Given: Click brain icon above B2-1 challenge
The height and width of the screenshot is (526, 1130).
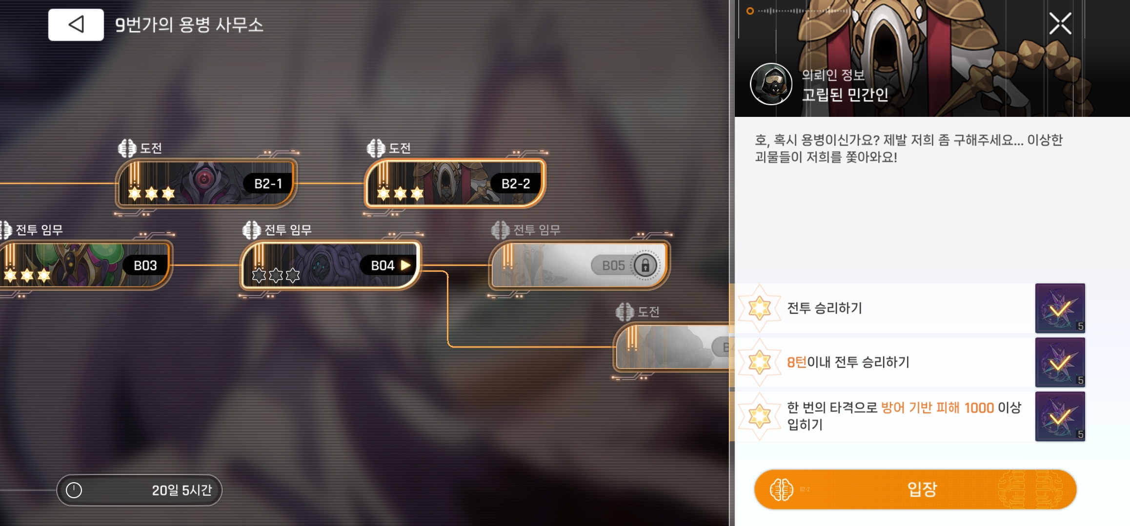Looking at the screenshot, I should (127, 148).
